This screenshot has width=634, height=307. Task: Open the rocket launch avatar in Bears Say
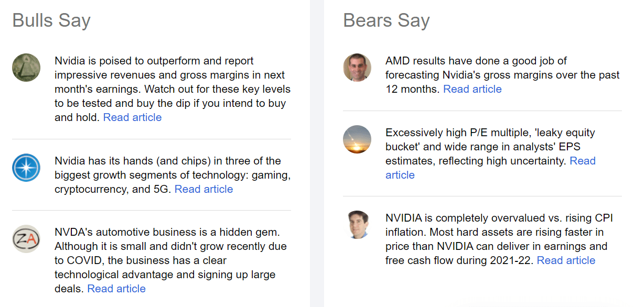tap(357, 139)
